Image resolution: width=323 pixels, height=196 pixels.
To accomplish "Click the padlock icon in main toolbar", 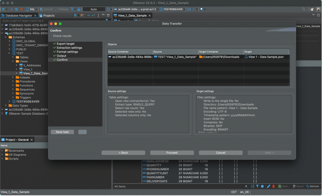I will pyautogui.click(x=79, y=9).
